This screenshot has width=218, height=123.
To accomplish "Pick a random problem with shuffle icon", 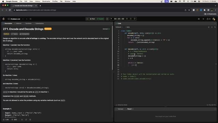I will point(30,19).
